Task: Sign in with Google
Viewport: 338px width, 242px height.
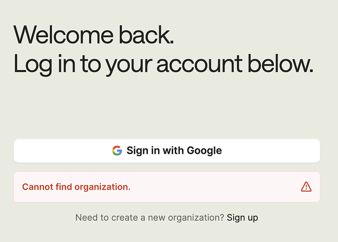Action: tap(167, 150)
